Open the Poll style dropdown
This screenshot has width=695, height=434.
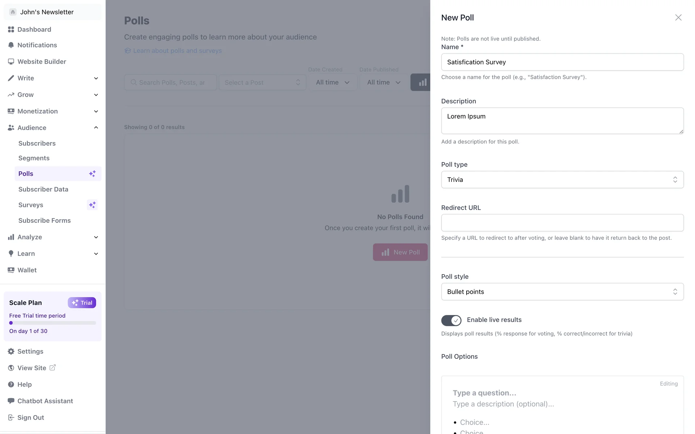click(x=562, y=292)
